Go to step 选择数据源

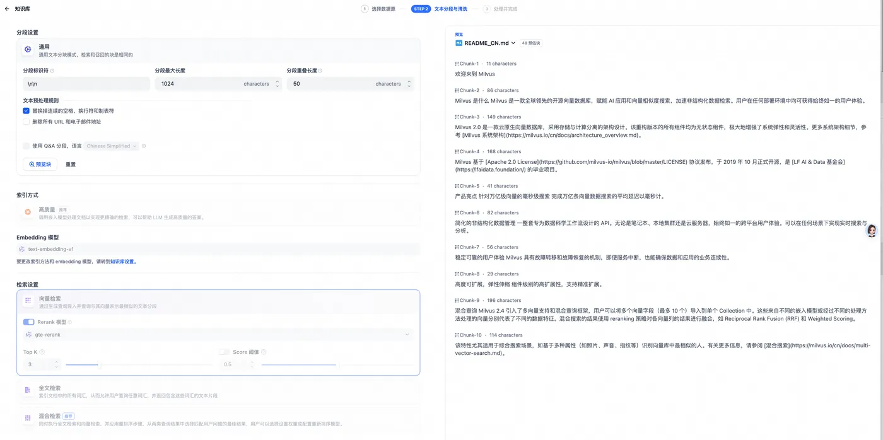click(x=378, y=9)
